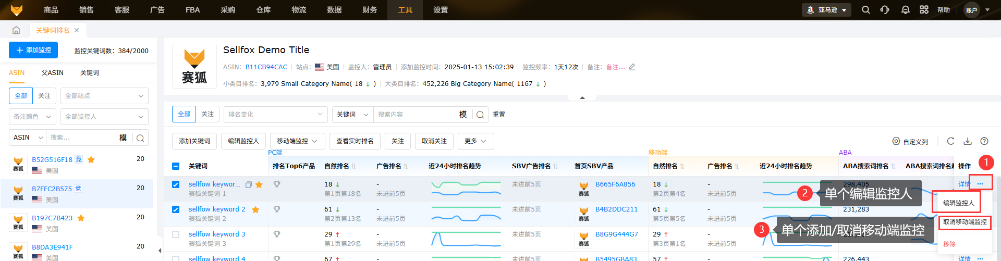1001x261 pixels.
Task: Open the apps grid icon in top bar
Action: 924,10
